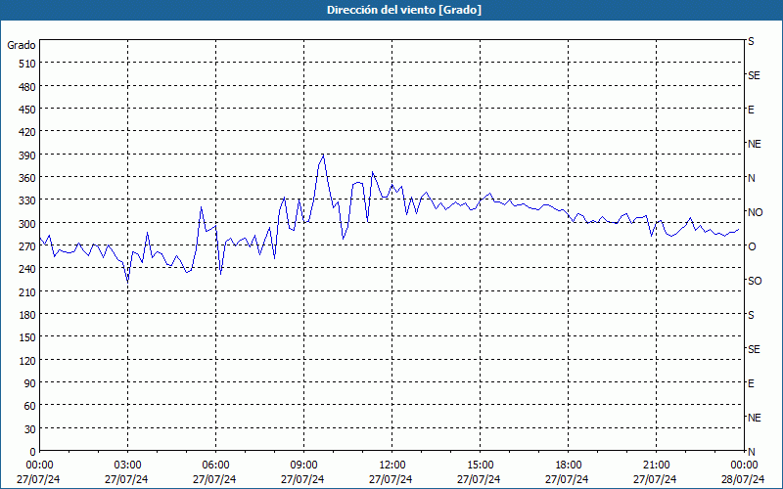This screenshot has width=783, height=489.
Task: Select the 'O' compass direction label
Action: tap(752, 246)
